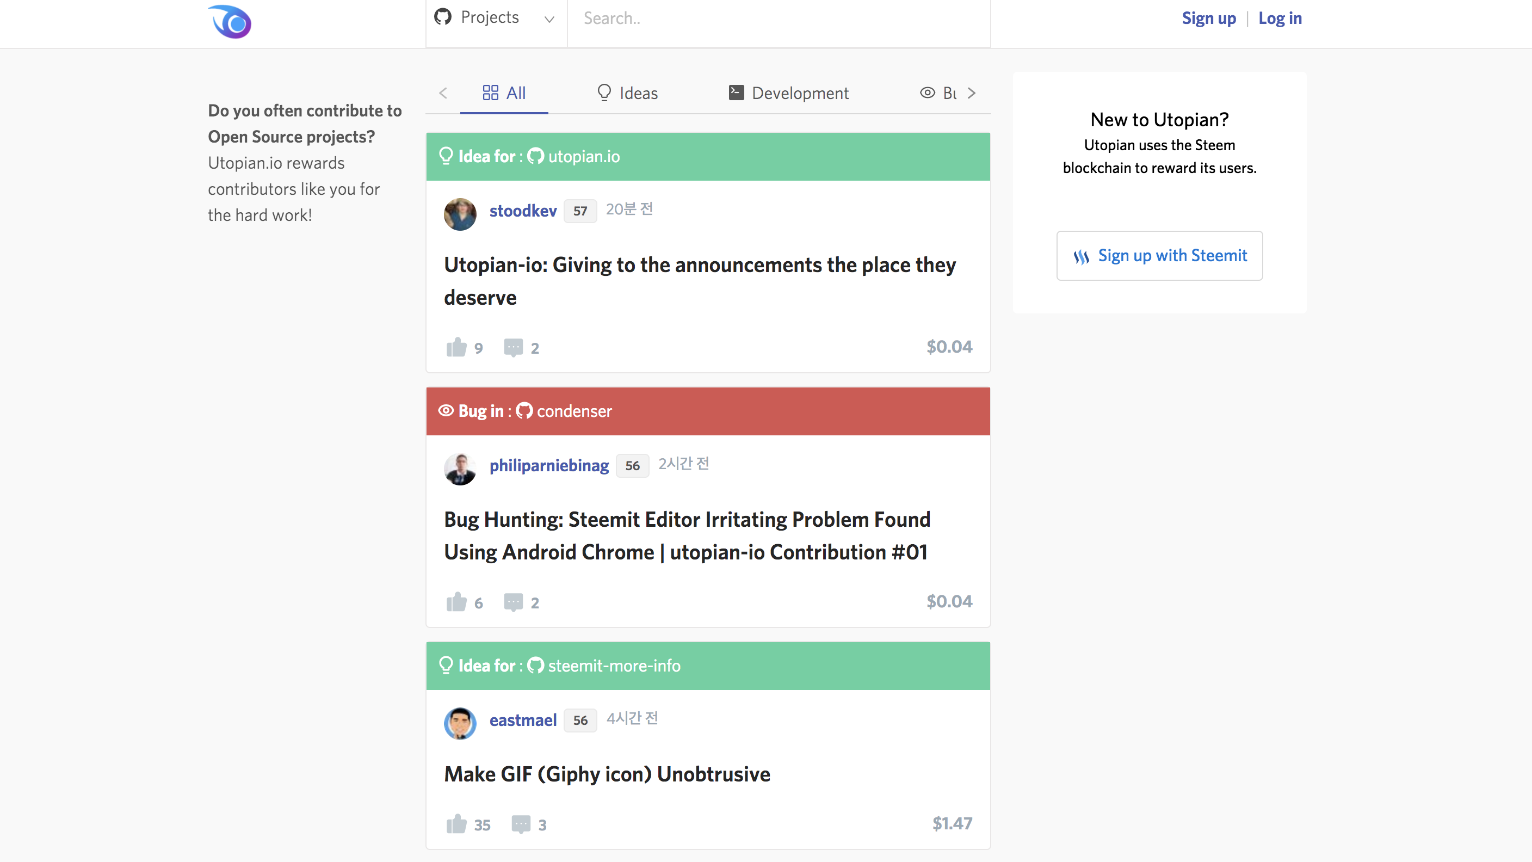Click the Utopian logo in the header
The width and height of the screenshot is (1532, 862).
(230, 22)
